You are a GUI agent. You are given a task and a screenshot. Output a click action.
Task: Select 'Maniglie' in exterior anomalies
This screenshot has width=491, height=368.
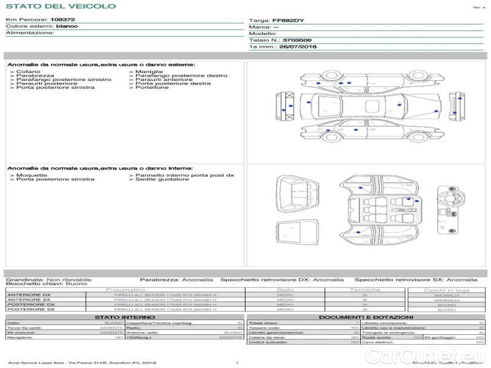[149, 72]
